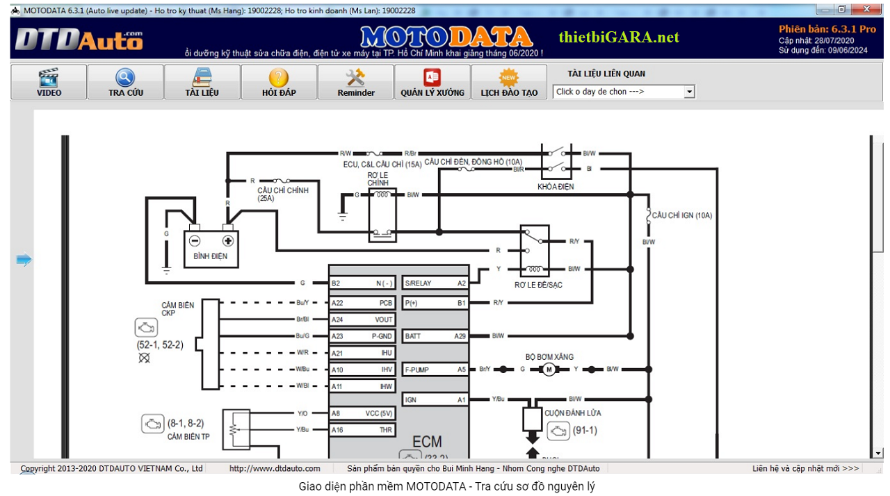Viewport: 890px width, 496px height.
Task: Click the MOTODATA logo banner
Action: click(446, 37)
